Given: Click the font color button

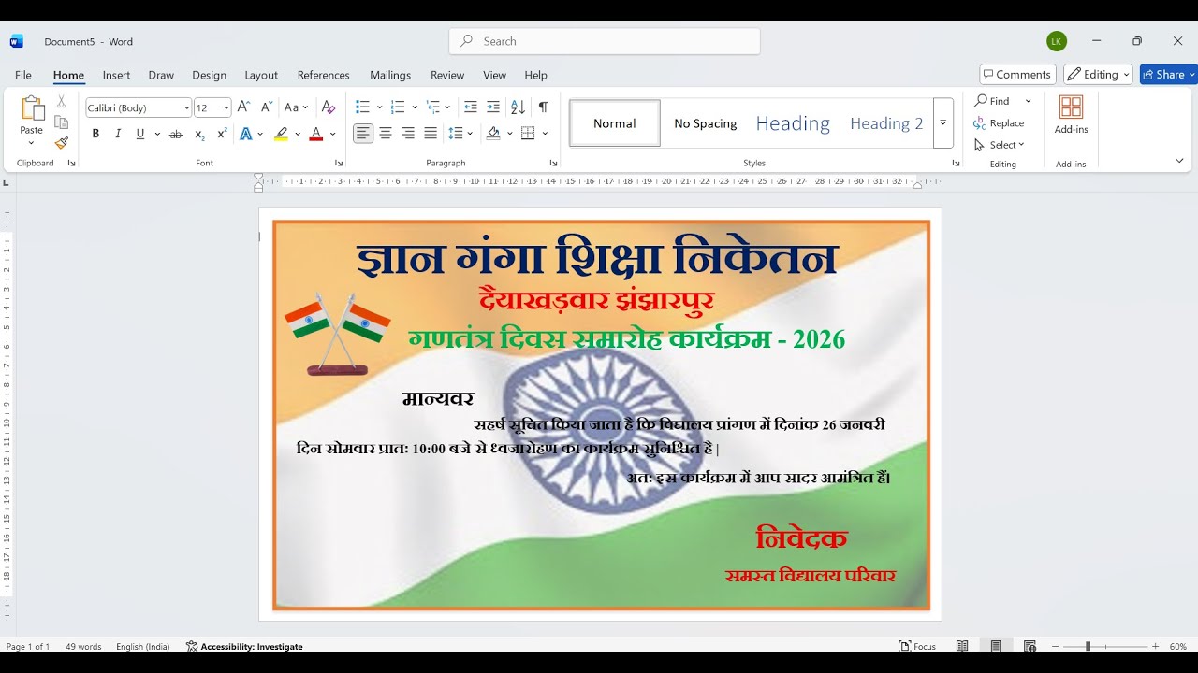Looking at the screenshot, I should tap(316, 134).
